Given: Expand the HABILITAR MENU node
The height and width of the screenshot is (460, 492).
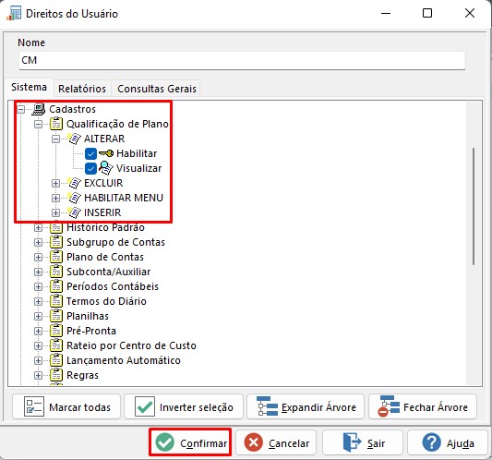Looking at the screenshot, I should click(56, 198).
